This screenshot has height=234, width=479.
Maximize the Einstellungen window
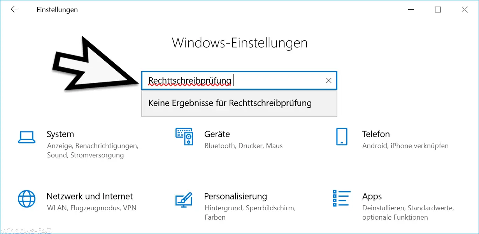[438, 10]
